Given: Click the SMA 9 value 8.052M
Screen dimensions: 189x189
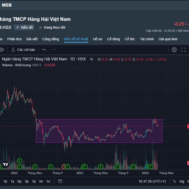Looking at the screenshot, I should (x=50, y=65).
